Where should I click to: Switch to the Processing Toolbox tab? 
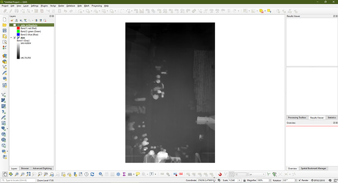(297, 117)
